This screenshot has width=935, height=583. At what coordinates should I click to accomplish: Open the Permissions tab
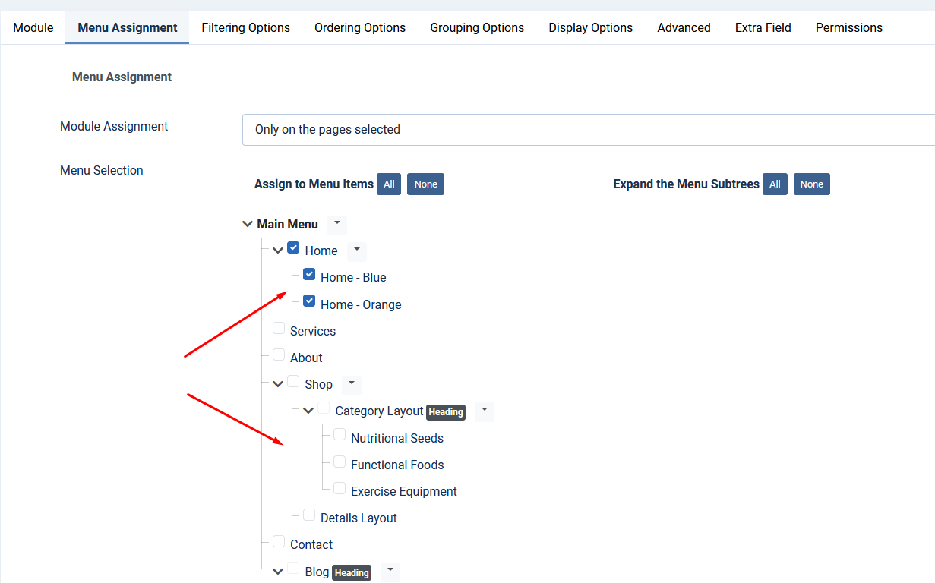tap(848, 28)
